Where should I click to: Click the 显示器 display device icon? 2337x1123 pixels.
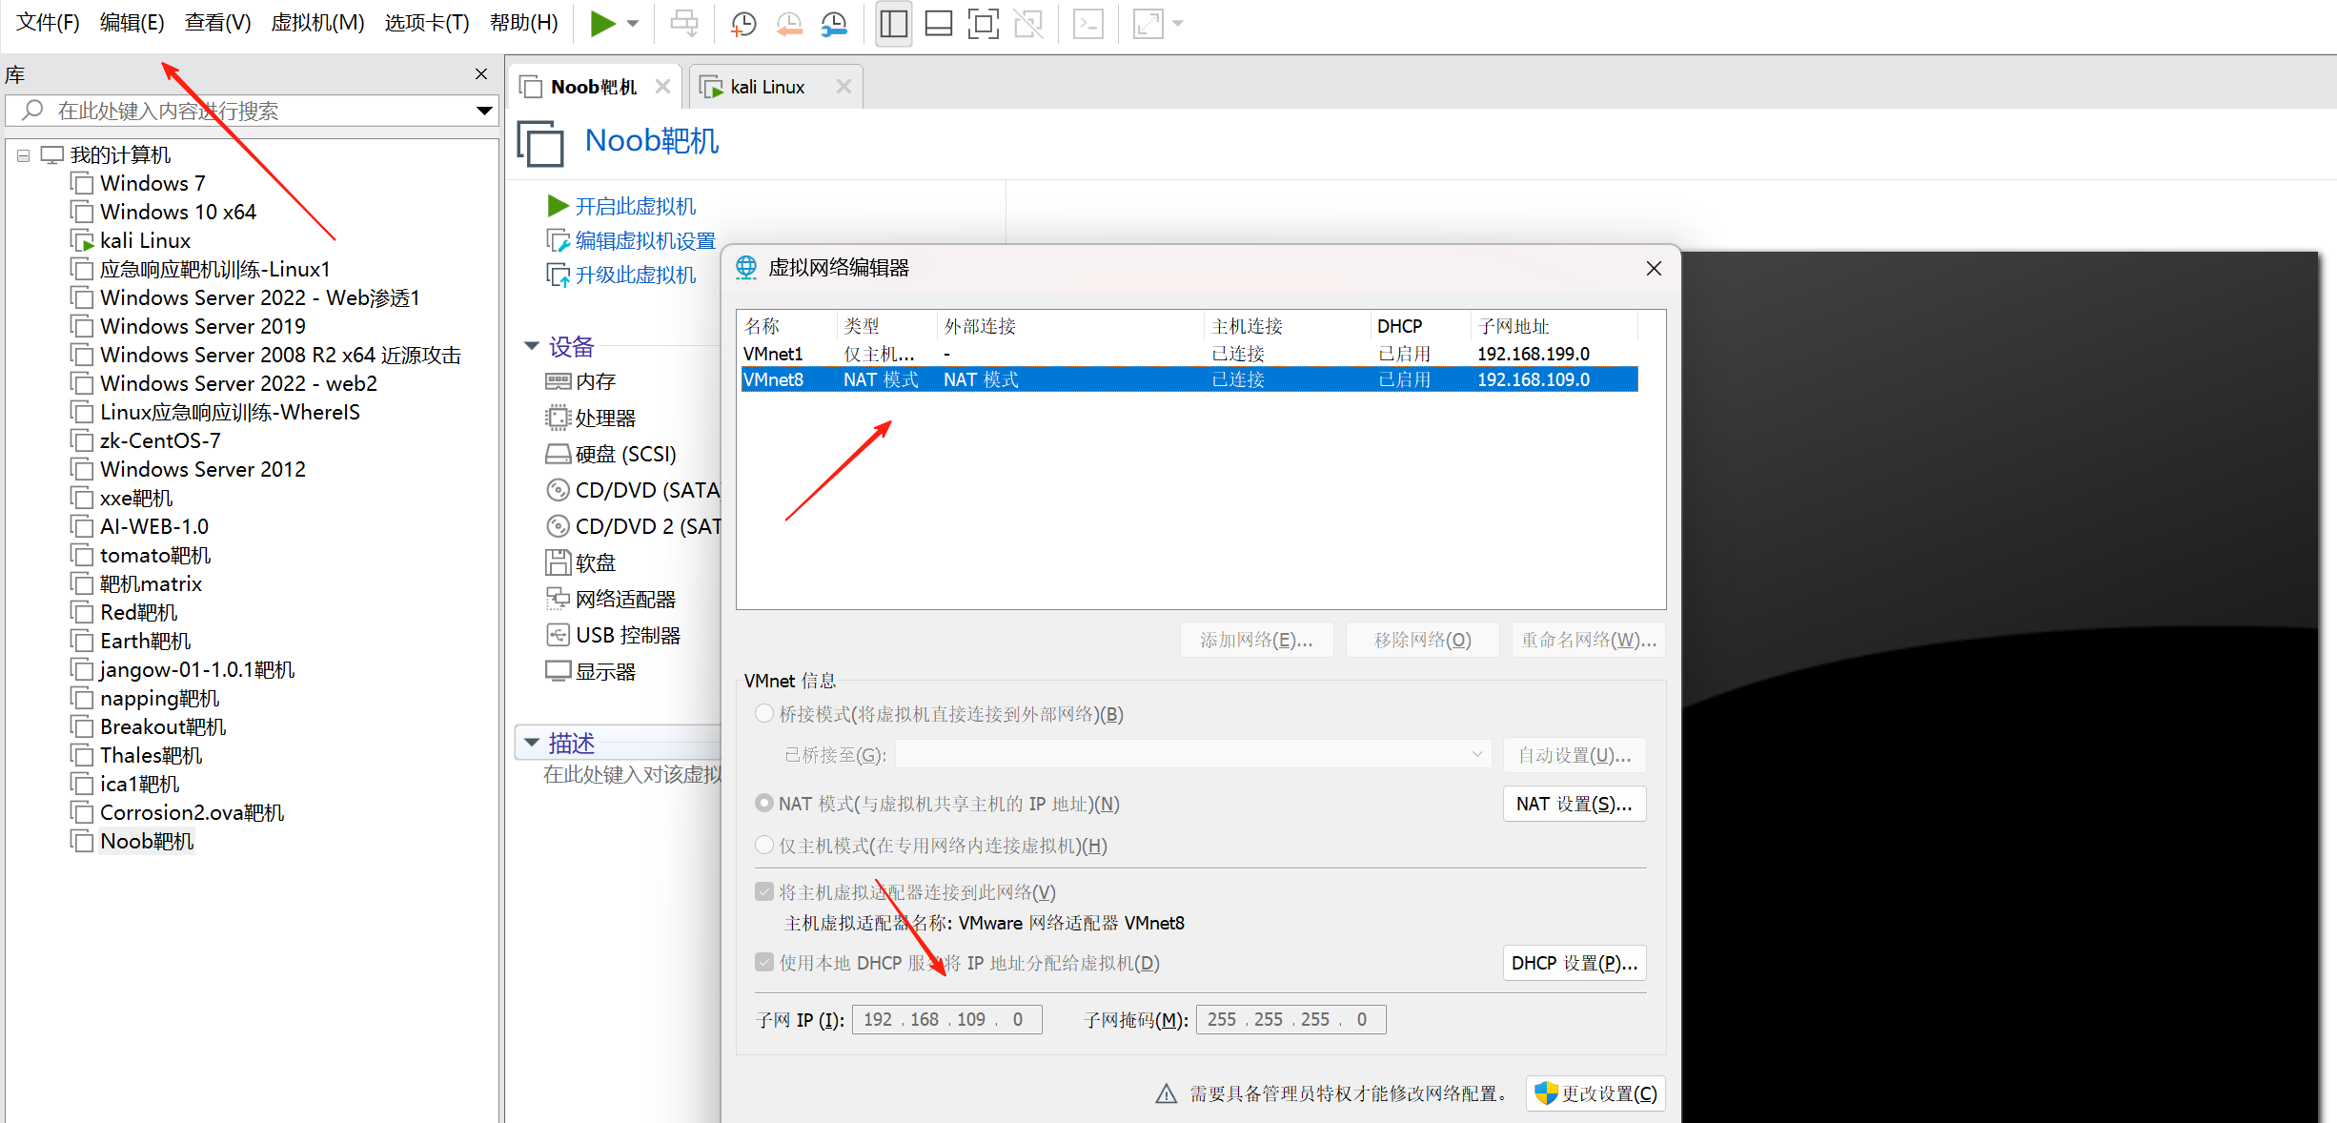pos(559,671)
